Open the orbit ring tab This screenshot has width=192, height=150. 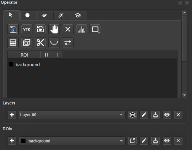pos(45,15)
